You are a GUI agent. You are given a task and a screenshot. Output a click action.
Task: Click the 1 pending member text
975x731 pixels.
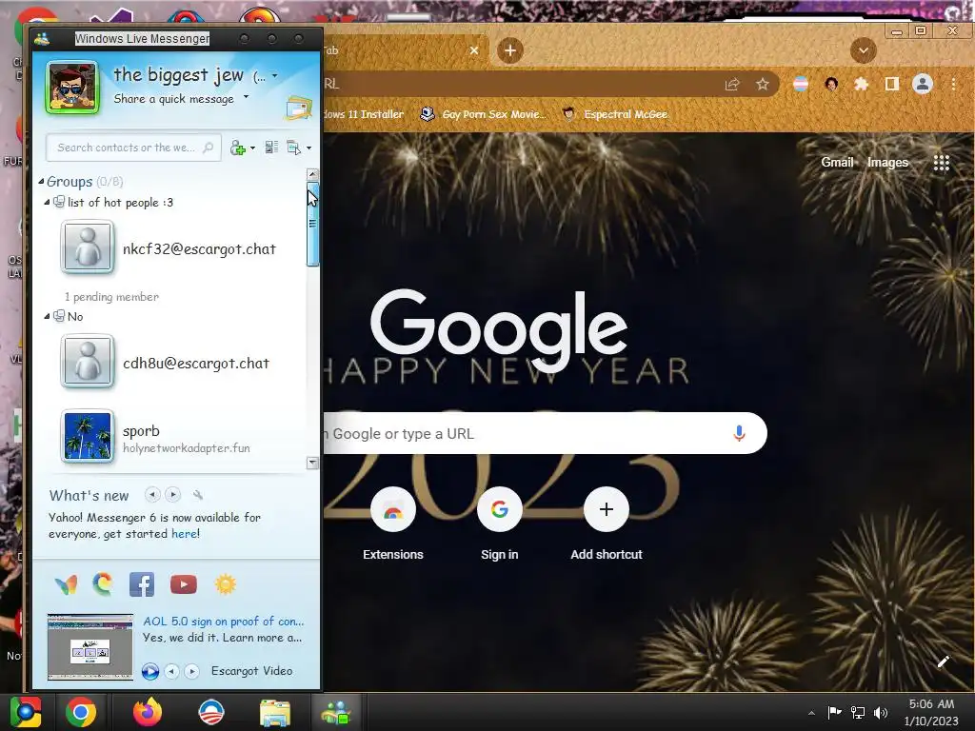coord(112,297)
